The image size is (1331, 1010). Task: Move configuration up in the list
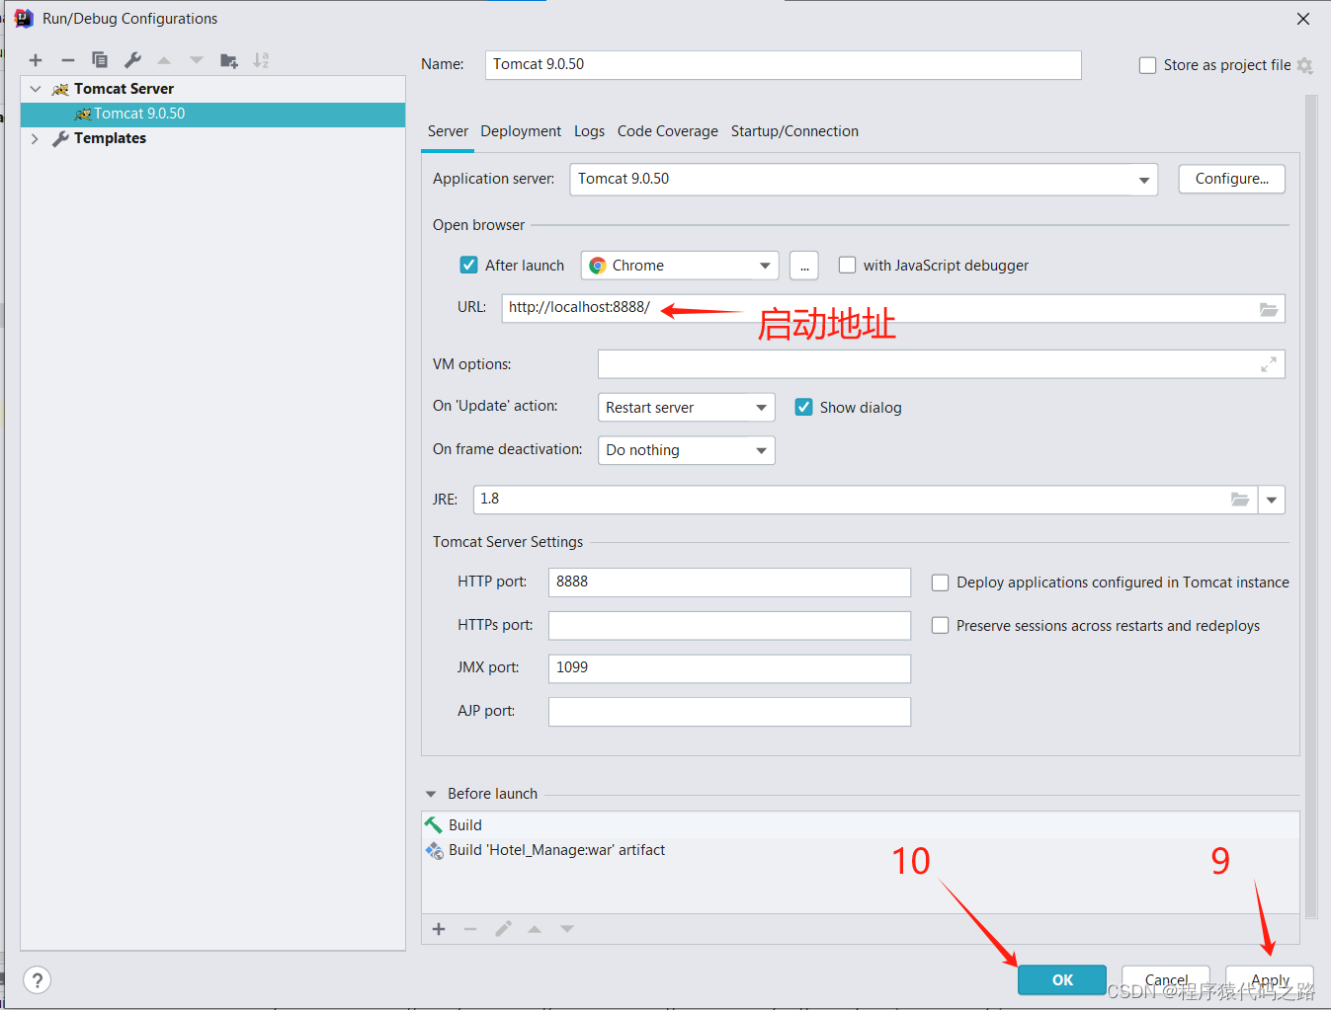(164, 60)
